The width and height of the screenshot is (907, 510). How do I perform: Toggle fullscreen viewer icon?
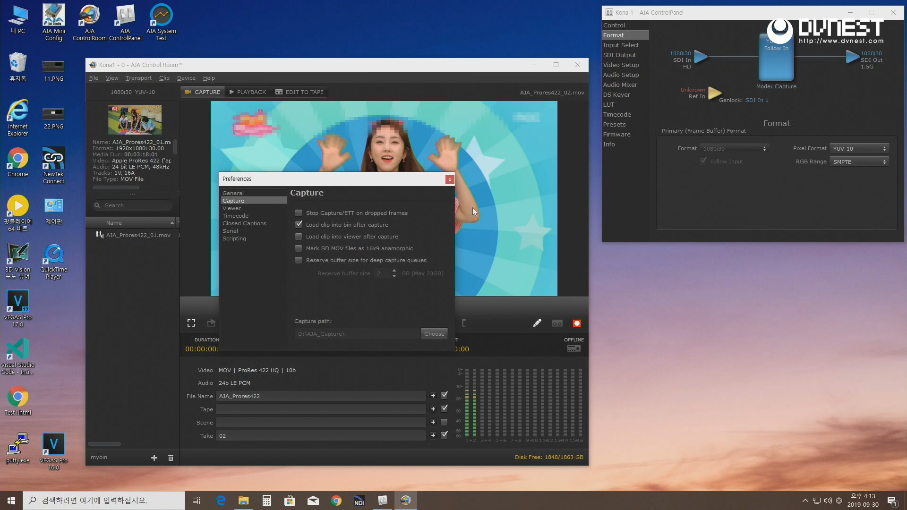(x=191, y=323)
